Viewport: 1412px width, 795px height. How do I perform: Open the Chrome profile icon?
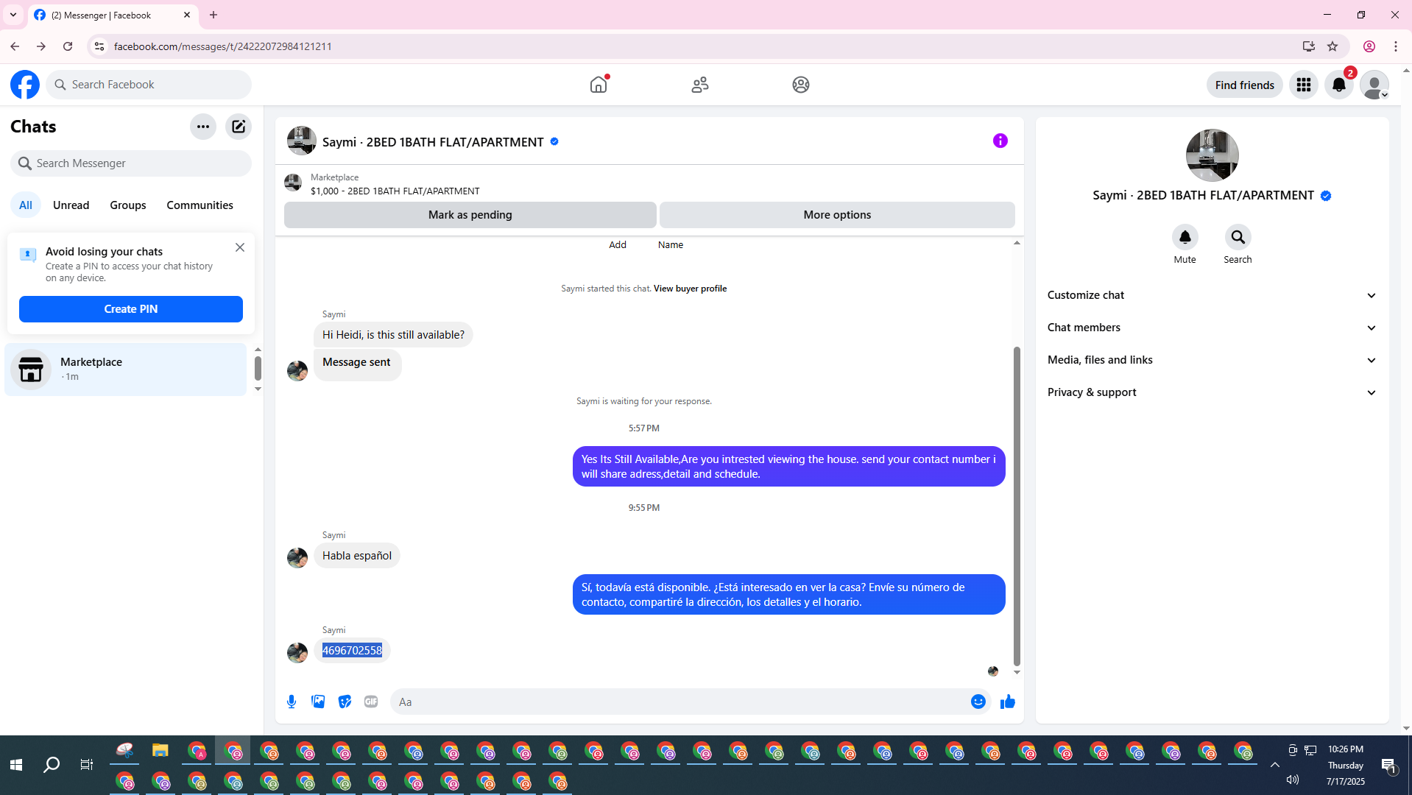(1369, 46)
